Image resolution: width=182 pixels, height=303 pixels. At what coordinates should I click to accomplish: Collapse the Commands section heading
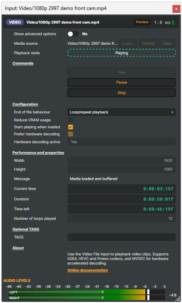pos(23,63)
